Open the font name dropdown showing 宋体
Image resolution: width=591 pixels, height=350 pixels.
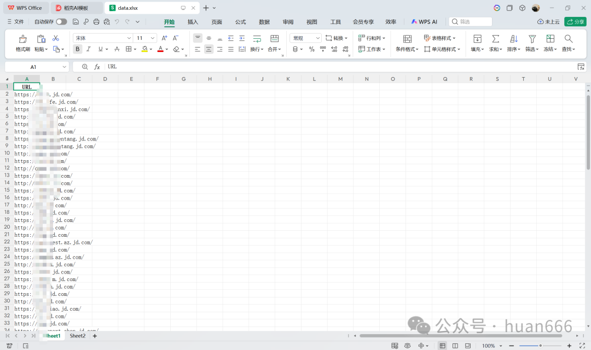pos(103,38)
